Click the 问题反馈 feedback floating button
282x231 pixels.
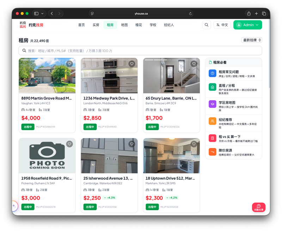[x=259, y=207]
